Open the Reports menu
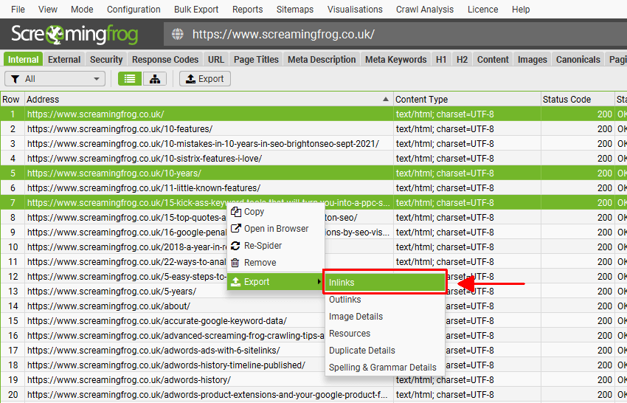This screenshot has width=627, height=403. [248, 9]
